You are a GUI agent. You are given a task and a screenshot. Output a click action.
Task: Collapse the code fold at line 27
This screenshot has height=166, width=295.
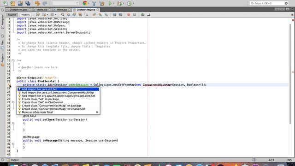click(x=13, y=102)
